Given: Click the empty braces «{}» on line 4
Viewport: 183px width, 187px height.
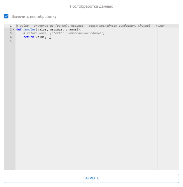Looking at the screenshot, I should click(x=50, y=37).
